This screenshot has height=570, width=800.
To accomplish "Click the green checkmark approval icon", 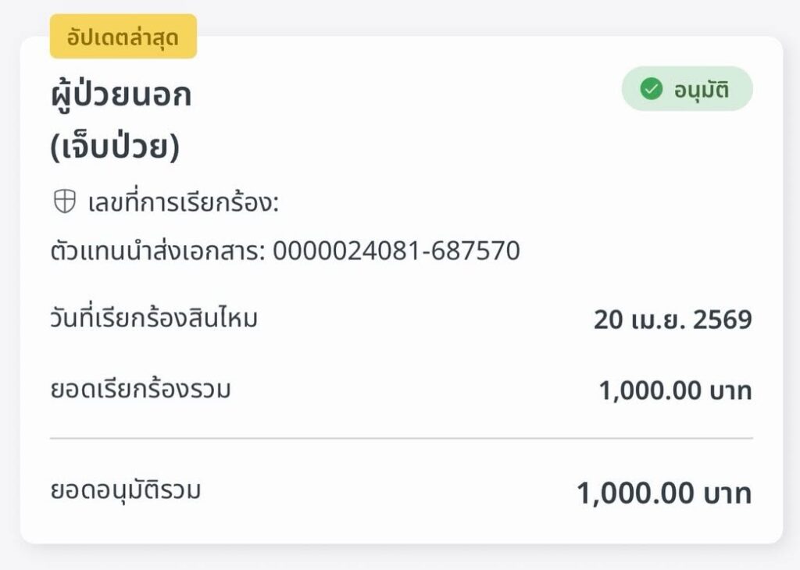I will coord(651,89).
